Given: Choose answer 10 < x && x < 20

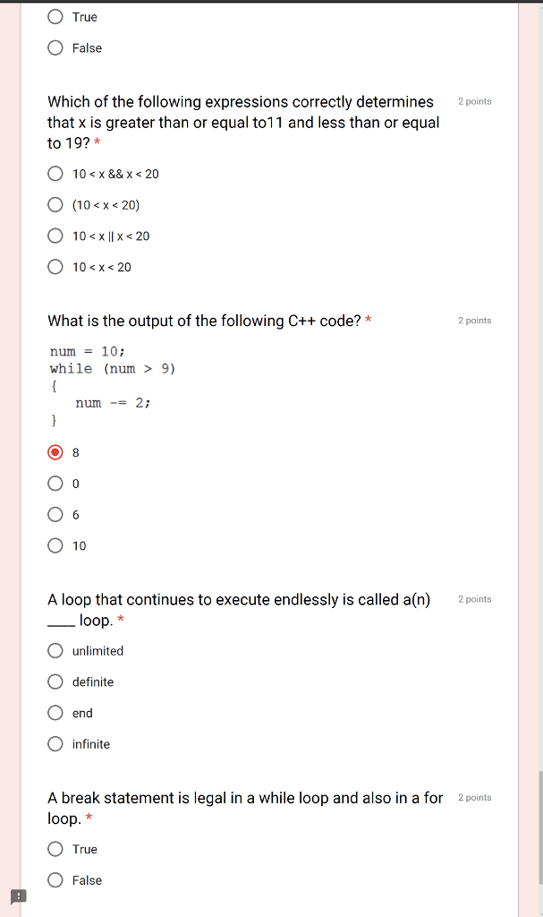Looking at the screenshot, I should (55, 173).
